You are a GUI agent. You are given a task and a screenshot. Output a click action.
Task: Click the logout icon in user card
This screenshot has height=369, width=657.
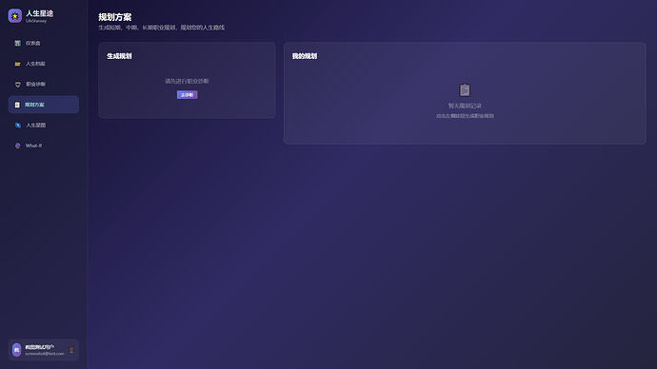point(71,350)
